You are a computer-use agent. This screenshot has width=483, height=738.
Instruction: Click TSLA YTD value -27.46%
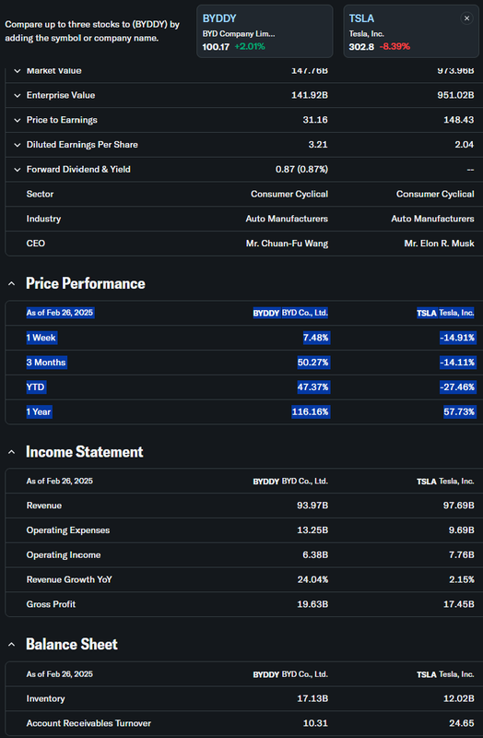pyautogui.click(x=457, y=387)
